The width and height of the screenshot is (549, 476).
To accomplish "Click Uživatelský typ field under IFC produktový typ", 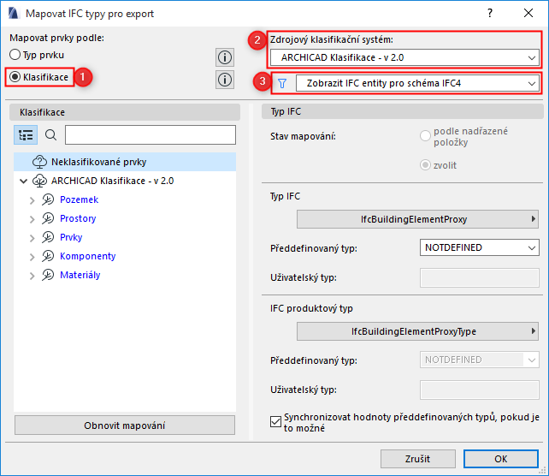I will 480,390.
